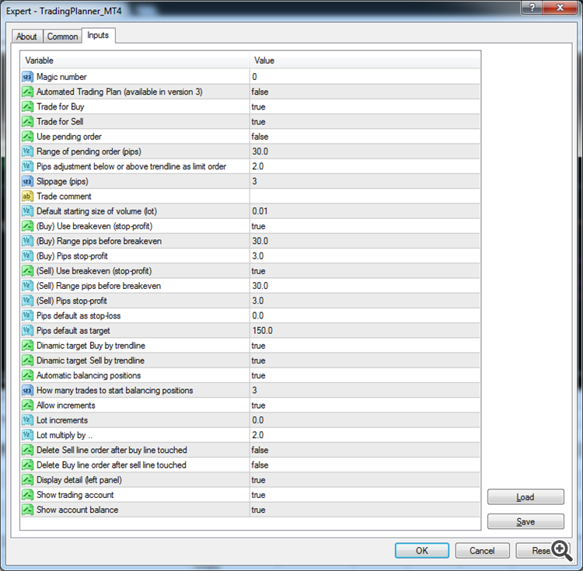Click the icon beside Dinamic target Buy by trendline
Screen dimensions: 583x571
point(27,346)
